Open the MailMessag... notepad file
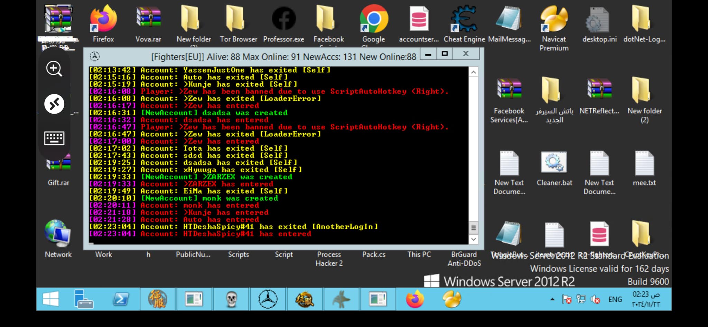The height and width of the screenshot is (327, 708). 509,24
